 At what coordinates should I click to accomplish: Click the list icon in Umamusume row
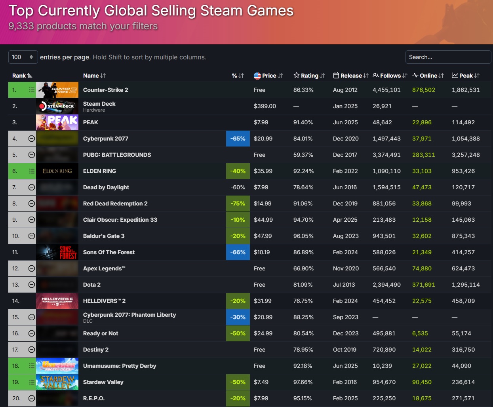32,366
